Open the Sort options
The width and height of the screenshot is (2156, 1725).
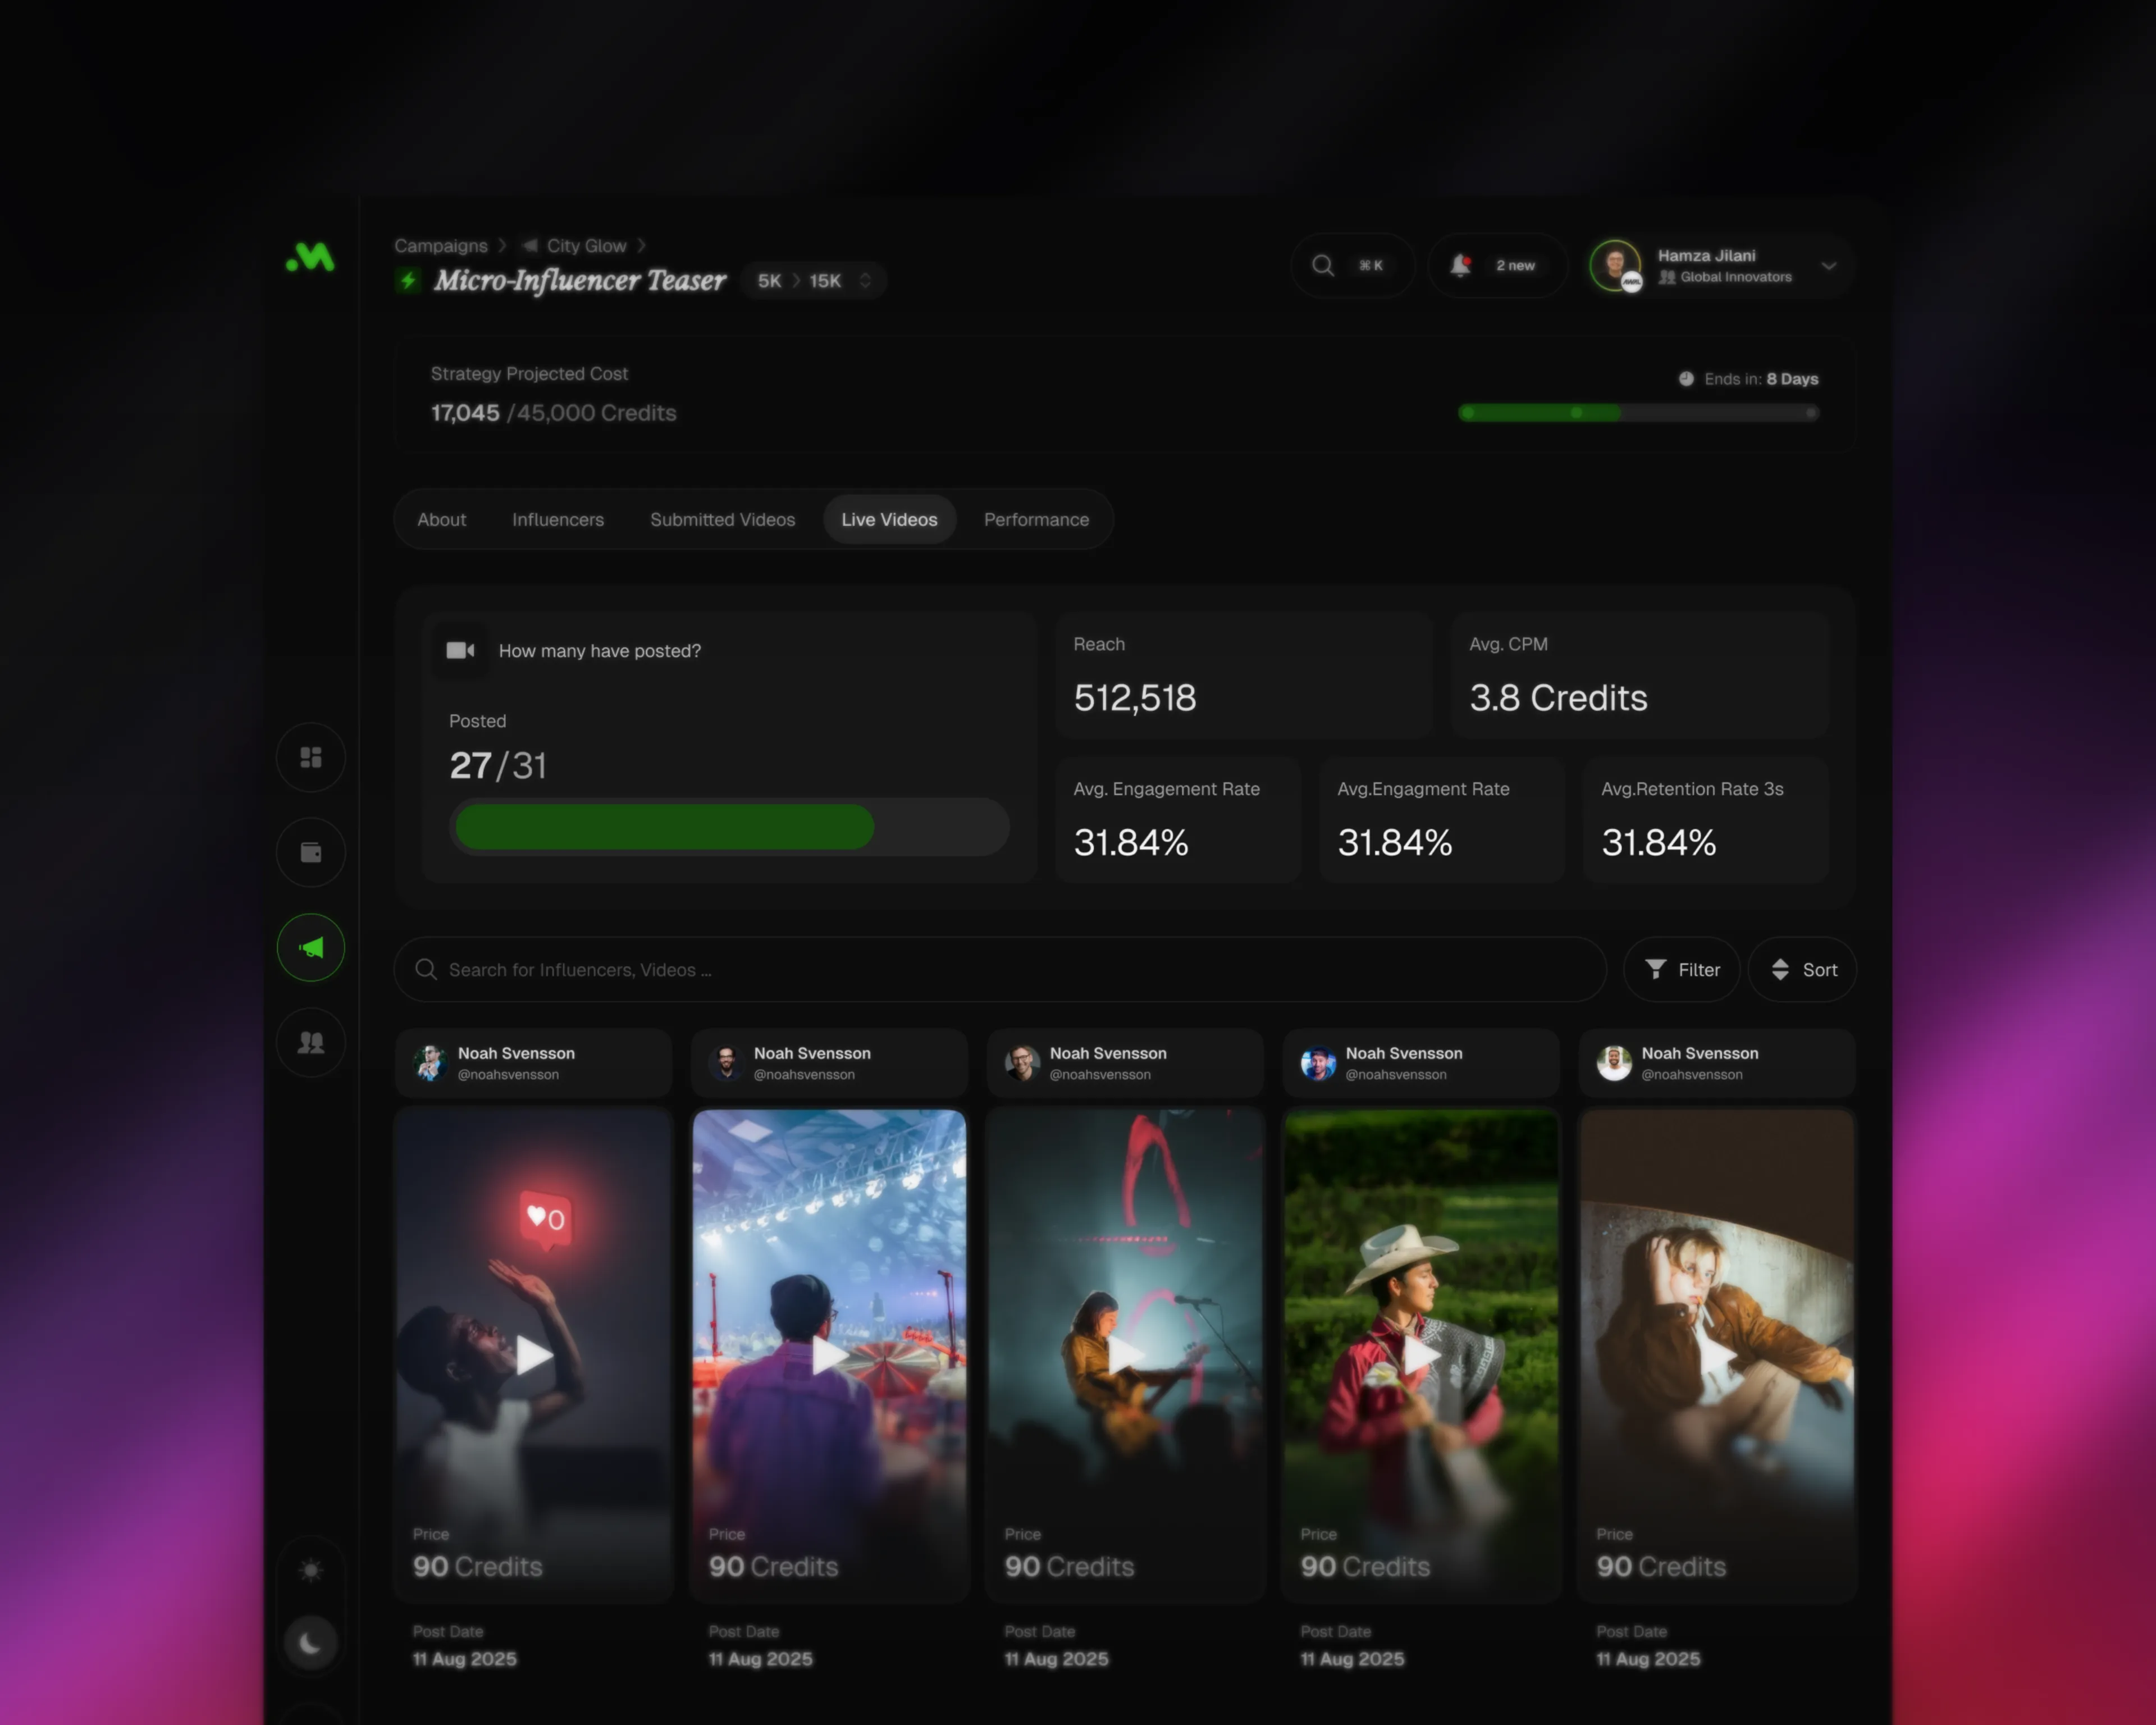click(1803, 969)
